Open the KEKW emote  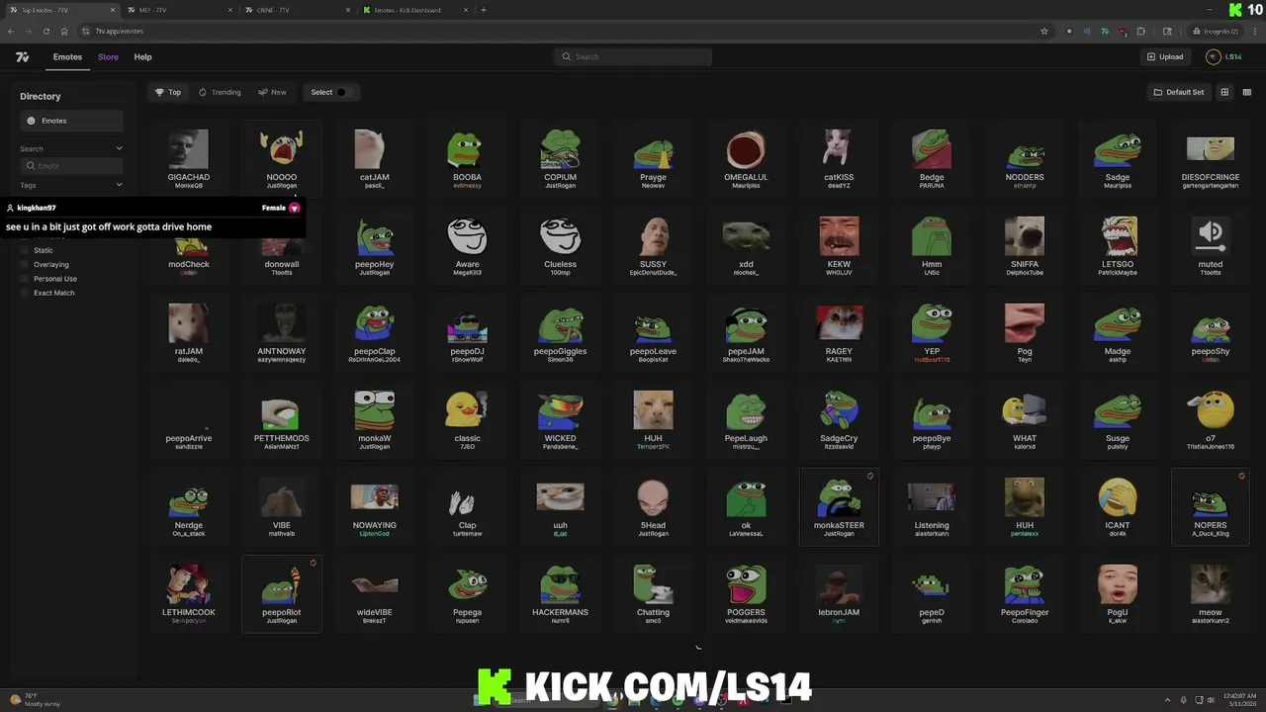839,245
